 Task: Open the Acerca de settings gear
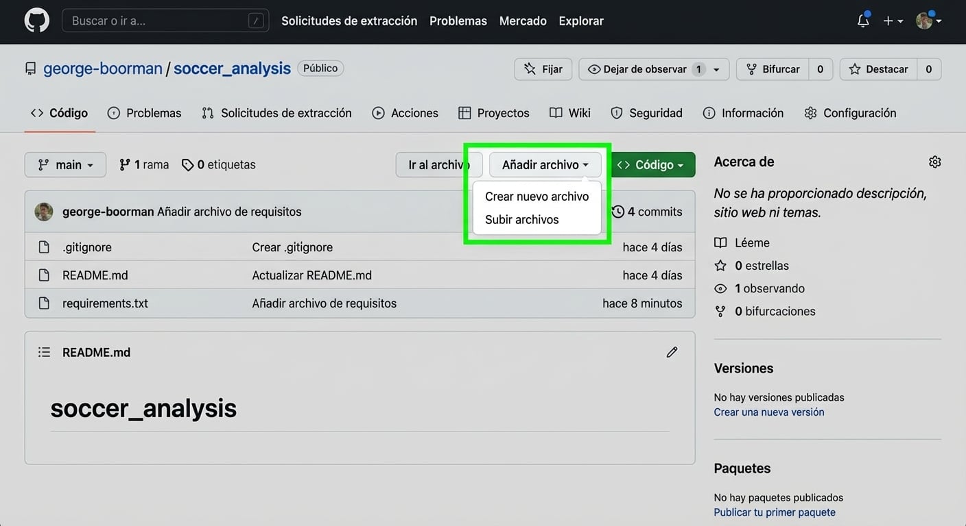pos(934,162)
